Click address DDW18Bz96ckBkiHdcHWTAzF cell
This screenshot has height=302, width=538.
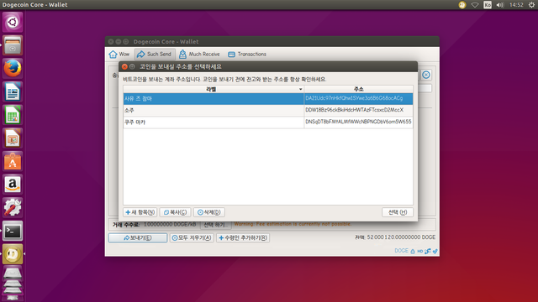pos(359,110)
